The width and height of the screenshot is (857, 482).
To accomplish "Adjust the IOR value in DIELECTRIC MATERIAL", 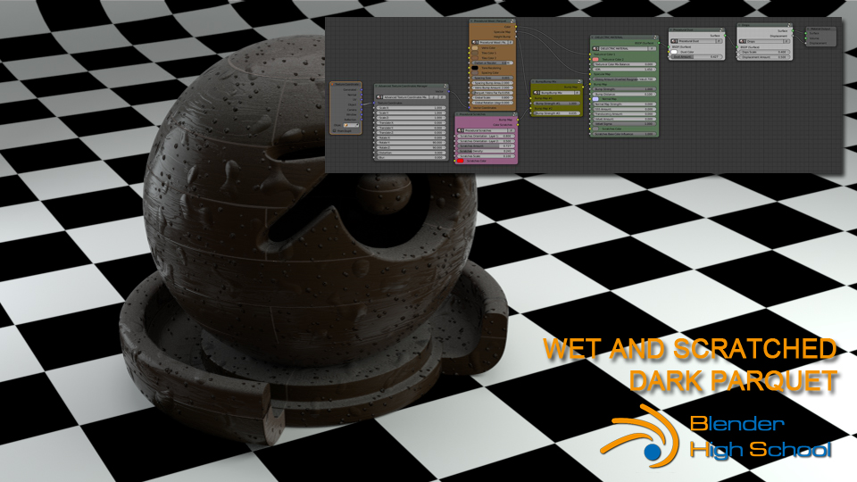I will point(625,70).
